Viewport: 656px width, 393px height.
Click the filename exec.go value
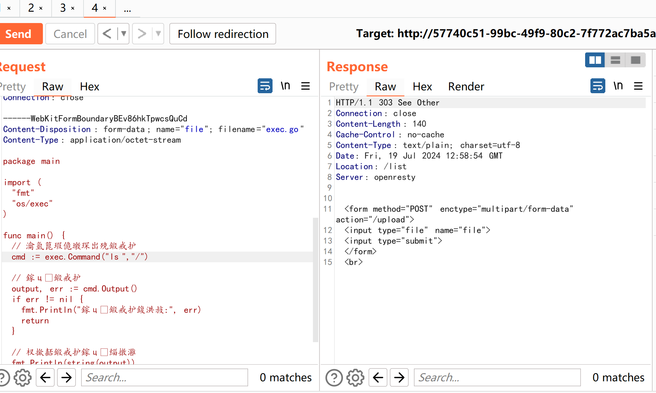[282, 129]
